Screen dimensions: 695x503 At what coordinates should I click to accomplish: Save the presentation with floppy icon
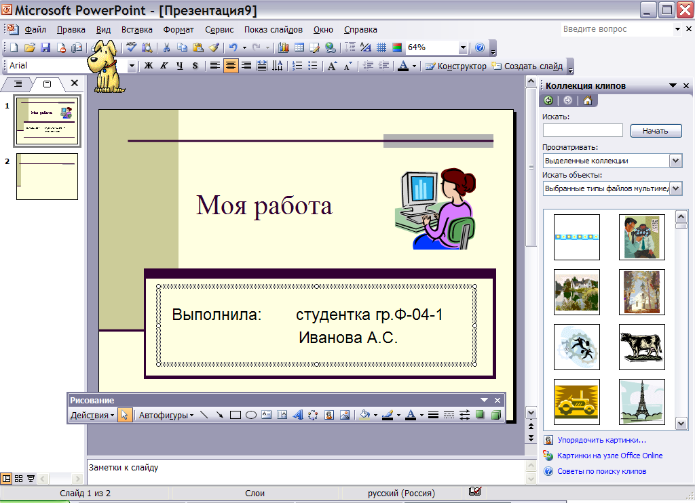point(45,47)
